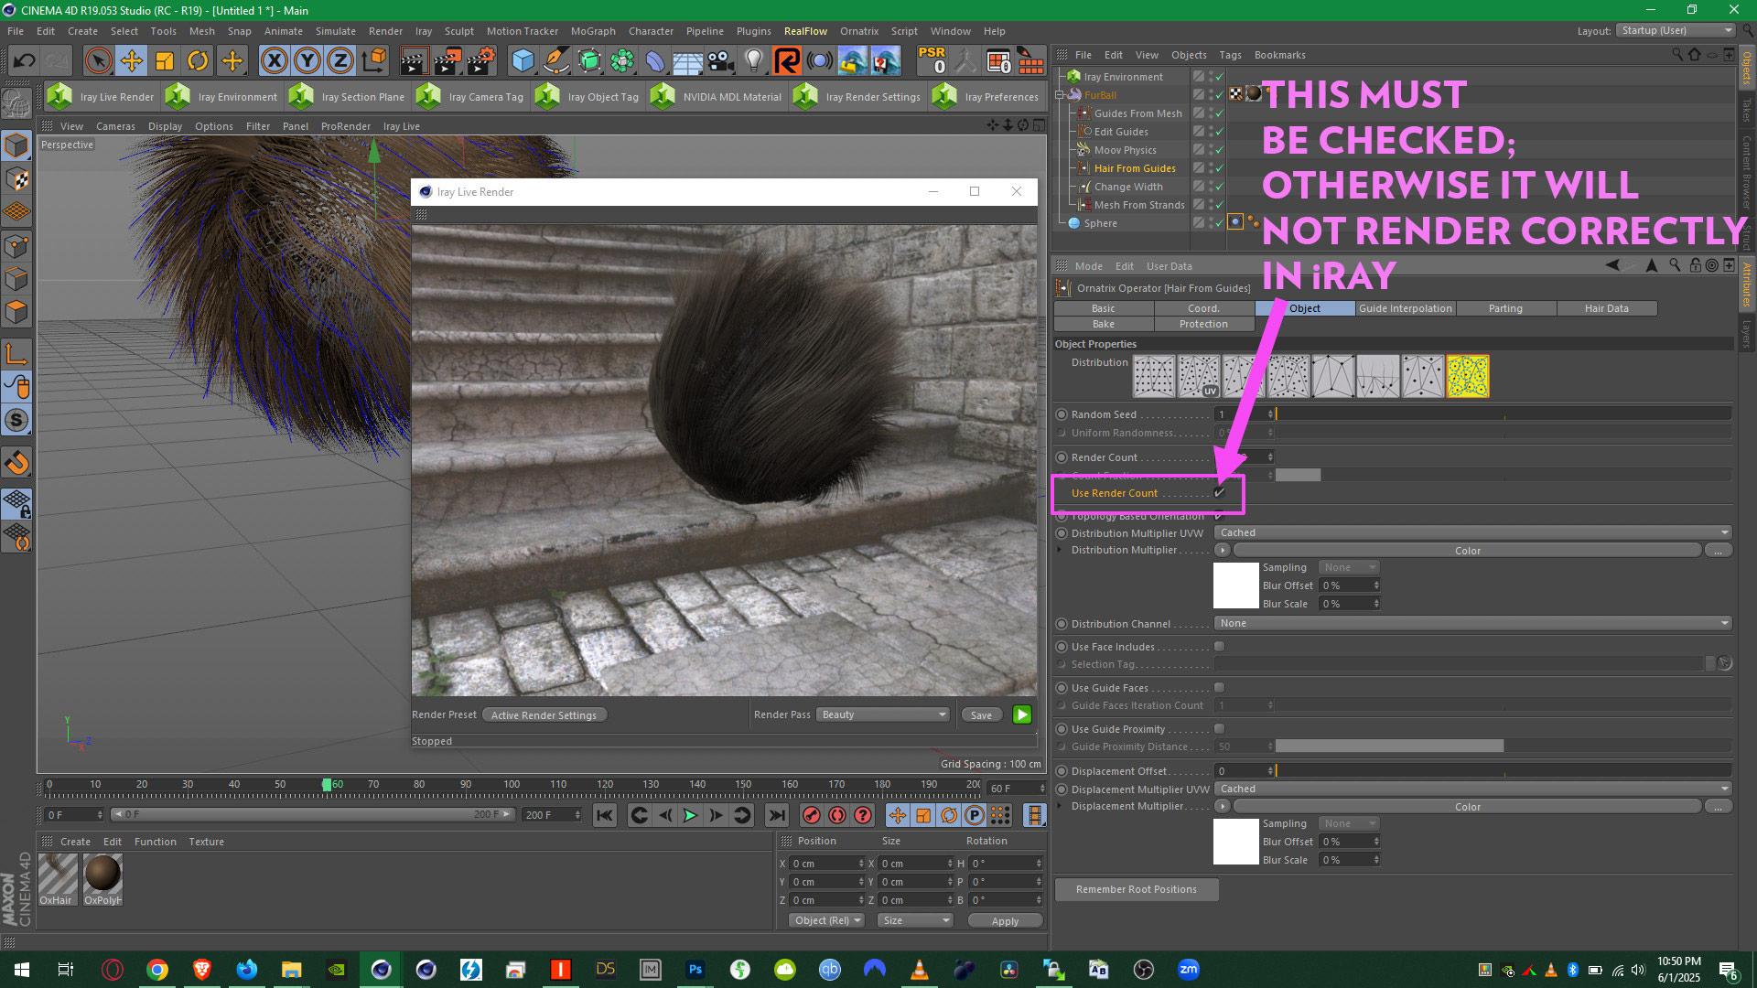Click the Distribution Multiplier Color button

click(x=1467, y=551)
